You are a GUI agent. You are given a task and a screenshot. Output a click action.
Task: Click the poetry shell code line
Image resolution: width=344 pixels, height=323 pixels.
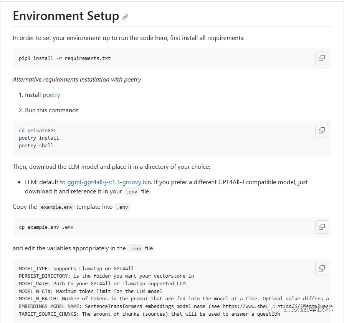pyautogui.click(x=36, y=146)
